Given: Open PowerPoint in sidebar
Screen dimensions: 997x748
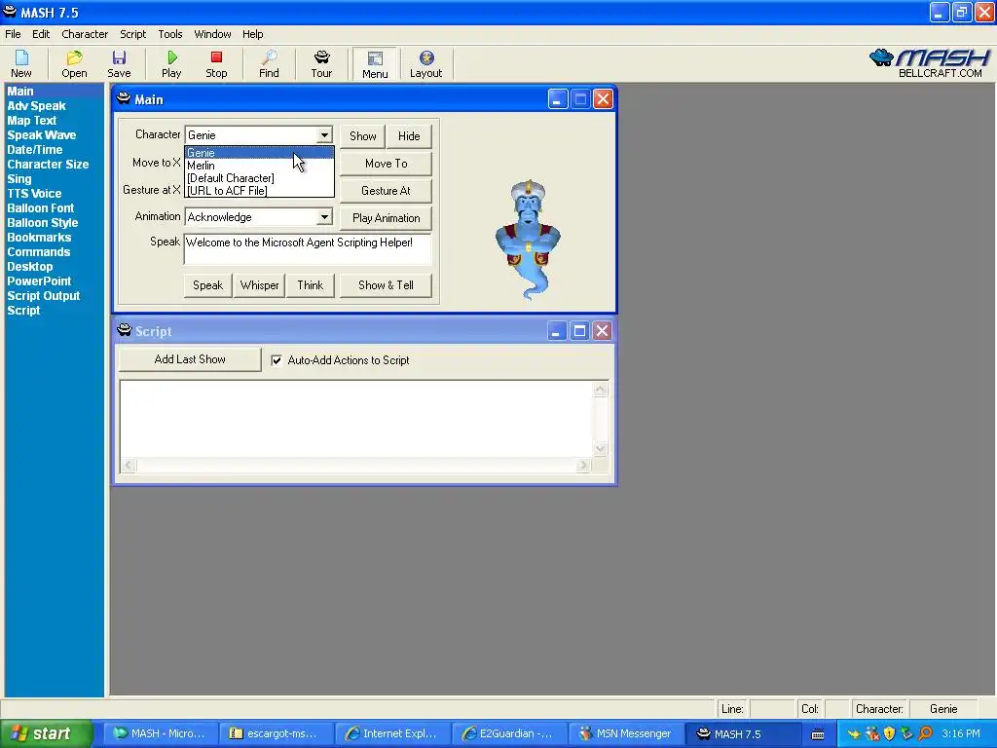Looking at the screenshot, I should (x=39, y=281).
